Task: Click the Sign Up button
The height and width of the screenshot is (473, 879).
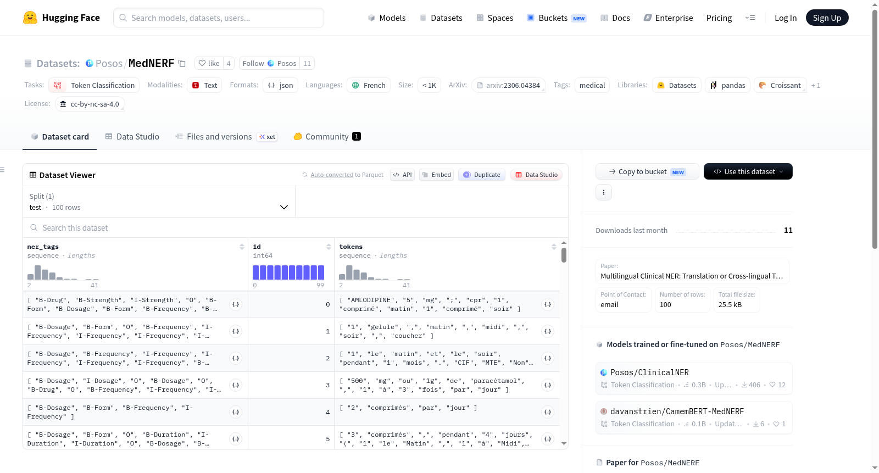Action: [827, 18]
